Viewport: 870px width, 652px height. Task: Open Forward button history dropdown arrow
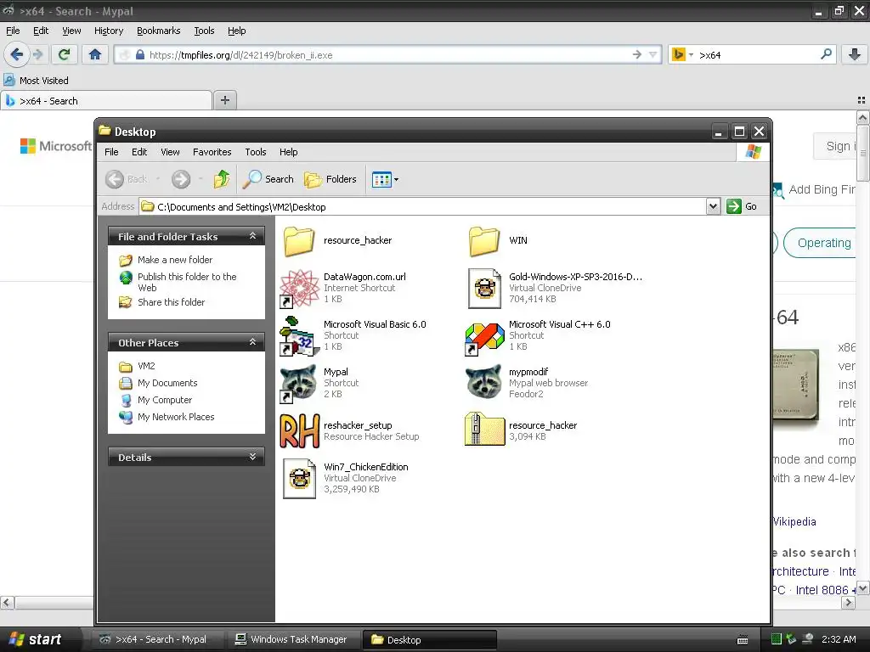[201, 179]
